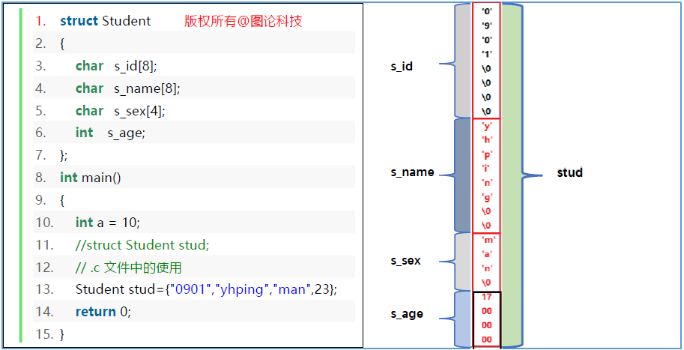684x350 pixels.
Task: Click the int s_age declaration line
Action: pyautogui.click(x=110, y=133)
